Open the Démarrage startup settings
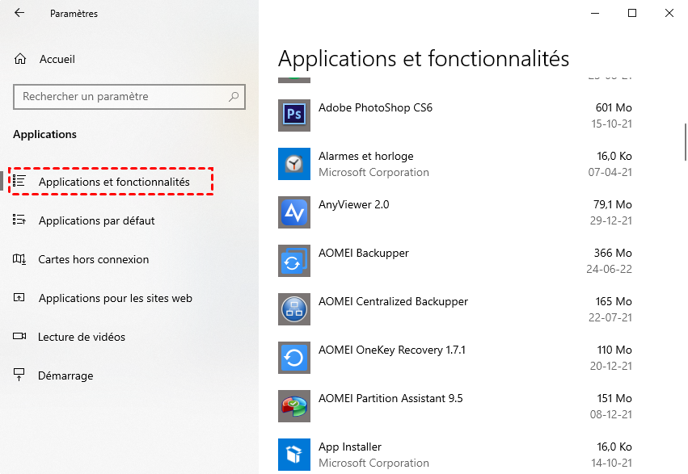 coord(65,375)
